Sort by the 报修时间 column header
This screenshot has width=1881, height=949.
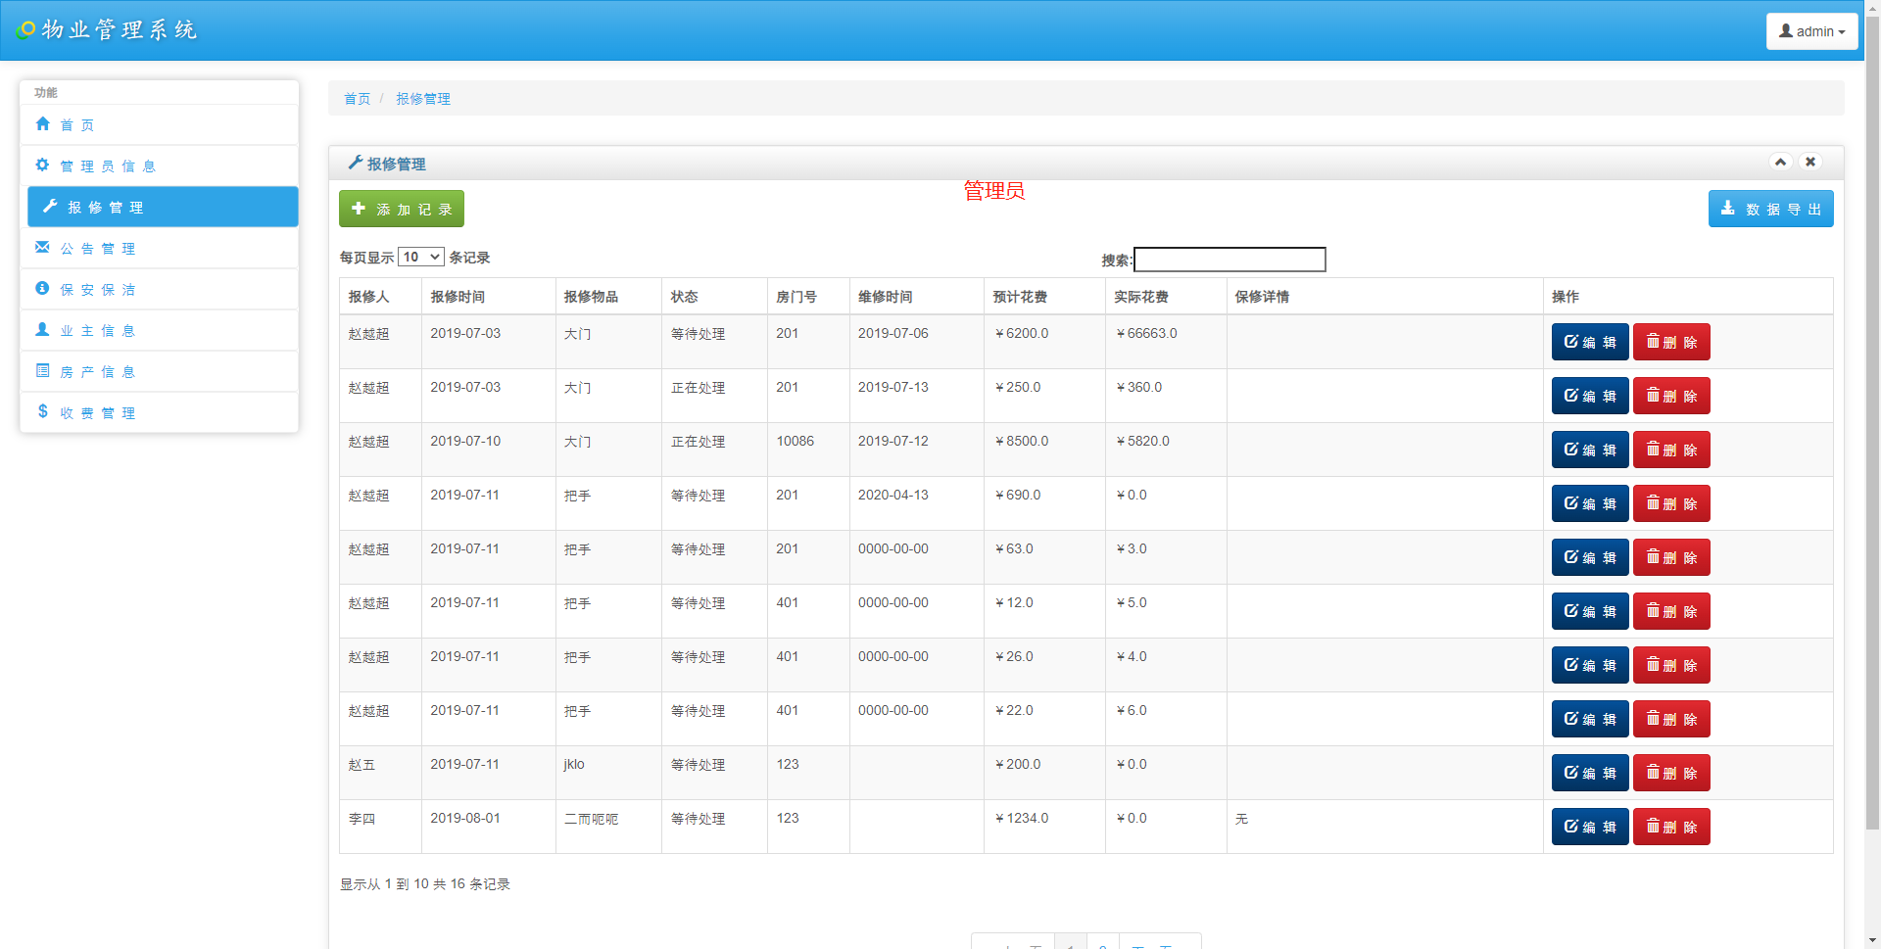(x=489, y=297)
